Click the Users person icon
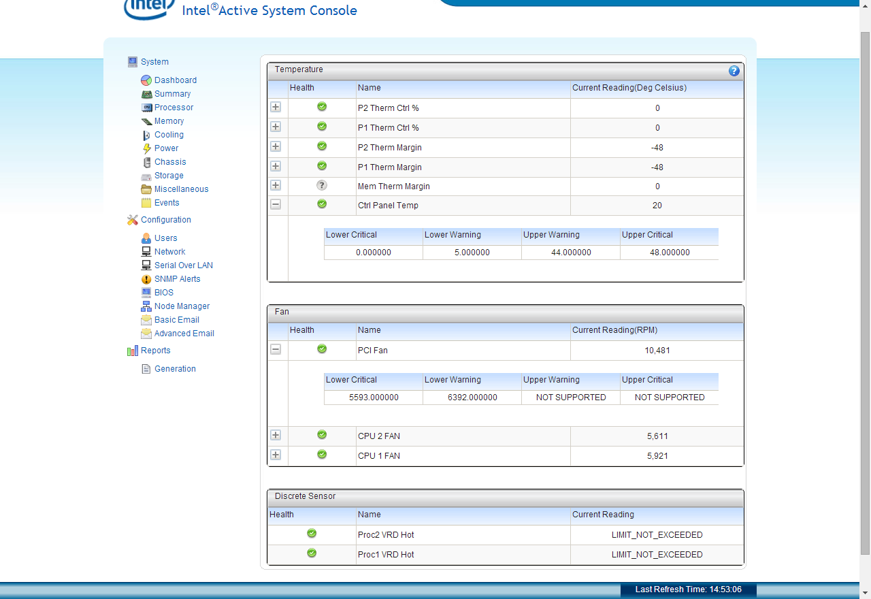This screenshot has height=599, width=871. click(146, 238)
